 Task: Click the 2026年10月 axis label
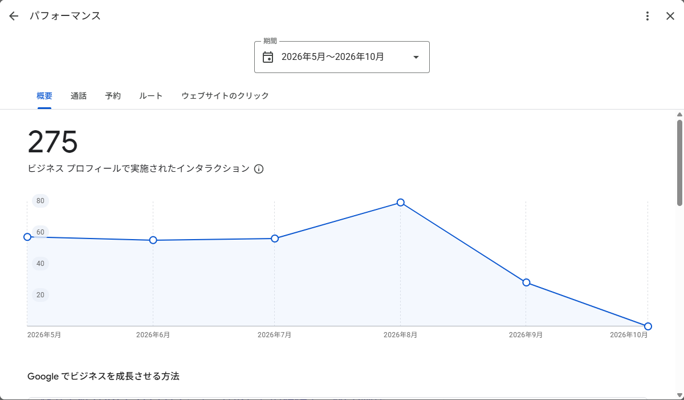click(x=629, y=335)
